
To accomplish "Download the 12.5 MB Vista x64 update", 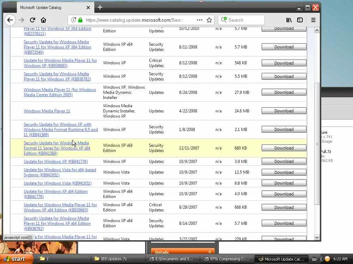I will [284, 173].
